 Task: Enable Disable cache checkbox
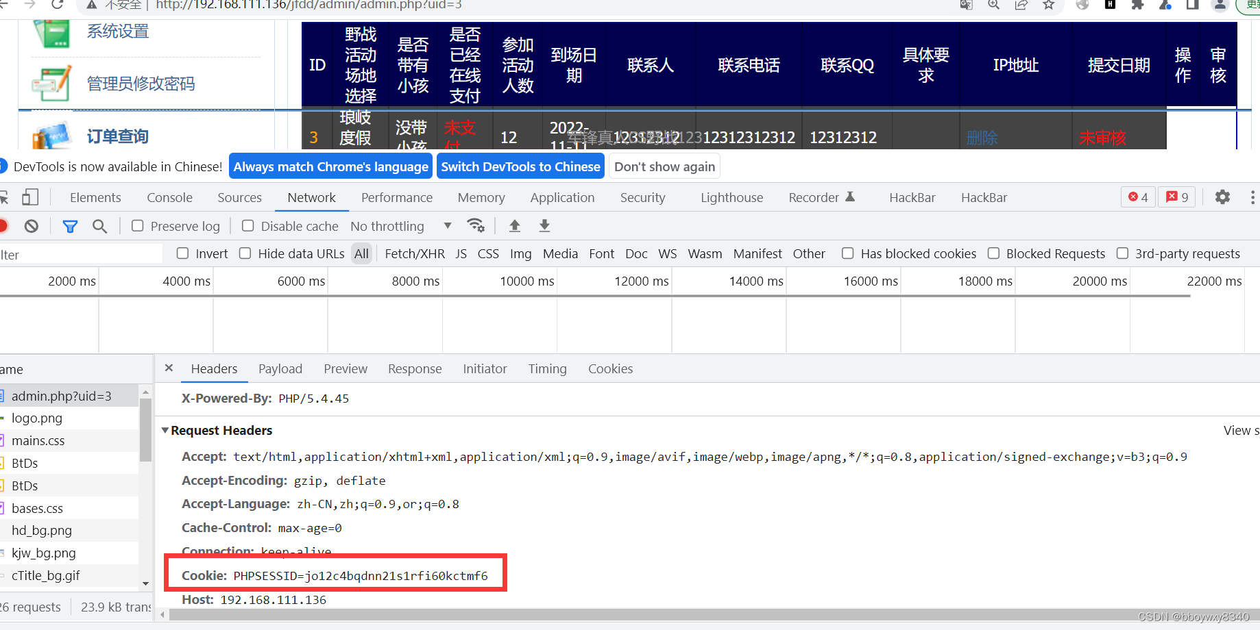248,226
